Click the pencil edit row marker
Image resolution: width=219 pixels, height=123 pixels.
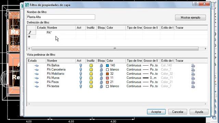click(x=30, y=32)
